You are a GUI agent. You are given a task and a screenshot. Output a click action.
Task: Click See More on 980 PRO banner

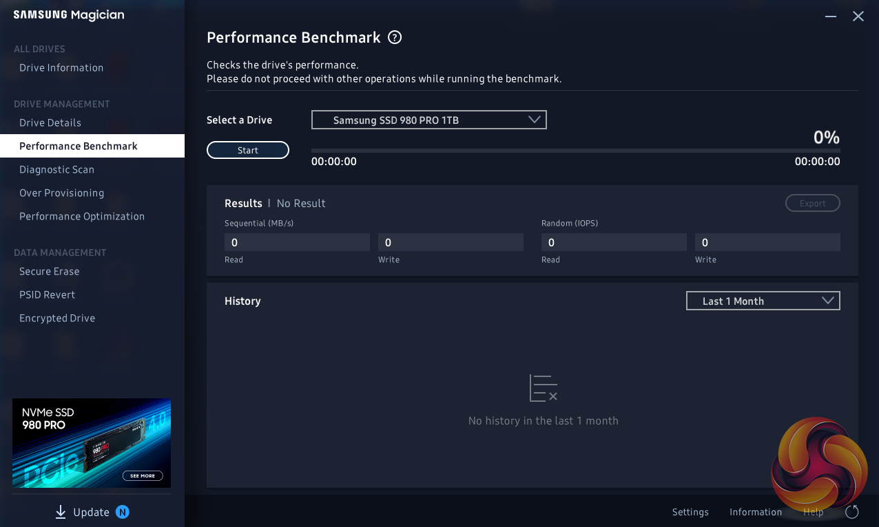coord(143,475)
